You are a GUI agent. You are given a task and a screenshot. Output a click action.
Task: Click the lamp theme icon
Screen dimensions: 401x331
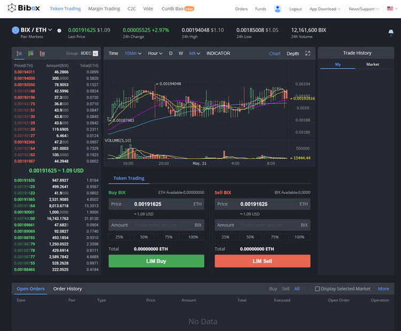point(391,33)
